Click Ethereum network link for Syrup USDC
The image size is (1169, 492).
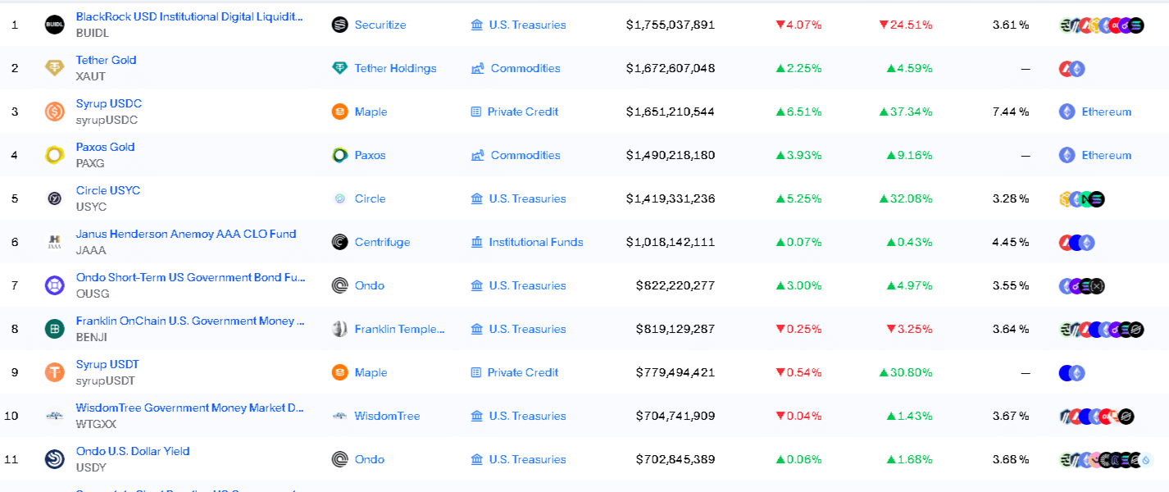(x=1106, y=112)
